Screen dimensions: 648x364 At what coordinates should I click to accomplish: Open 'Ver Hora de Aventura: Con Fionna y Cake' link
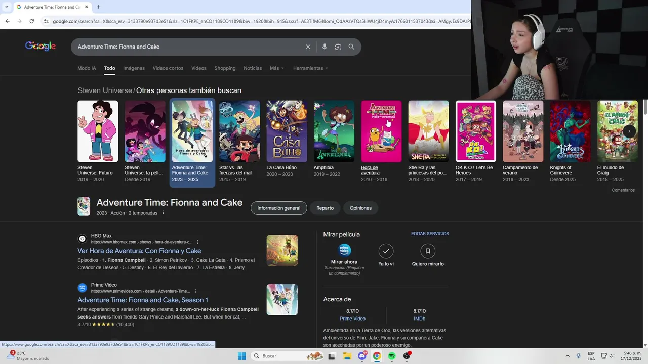point(139,251)
